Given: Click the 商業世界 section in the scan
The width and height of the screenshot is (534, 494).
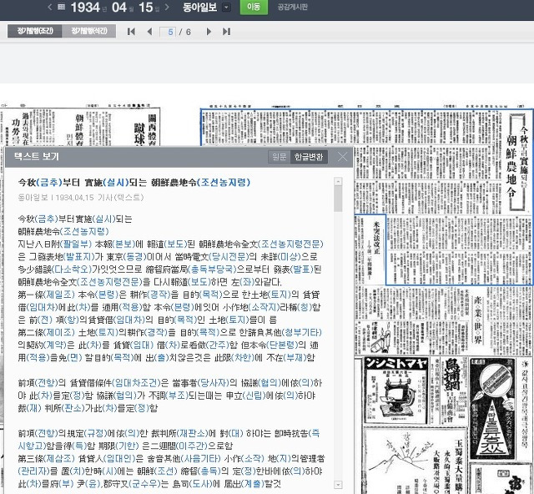Looking at the screenshot, I should pos(478,320).
